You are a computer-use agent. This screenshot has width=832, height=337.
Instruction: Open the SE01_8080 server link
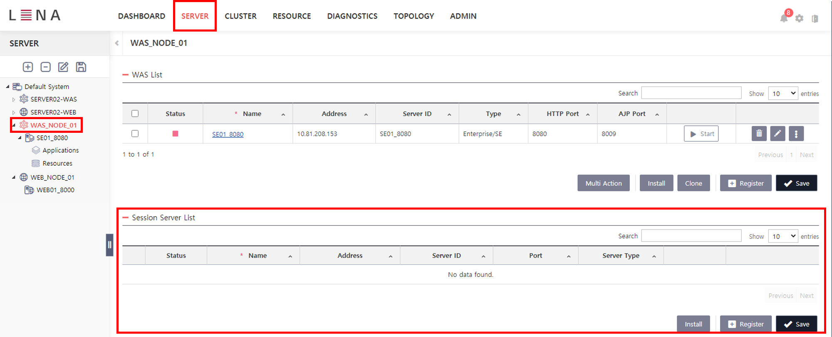(228, 134)
